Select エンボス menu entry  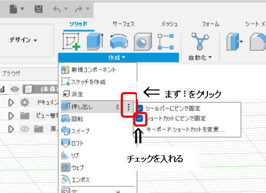click(x=98, y=180)
